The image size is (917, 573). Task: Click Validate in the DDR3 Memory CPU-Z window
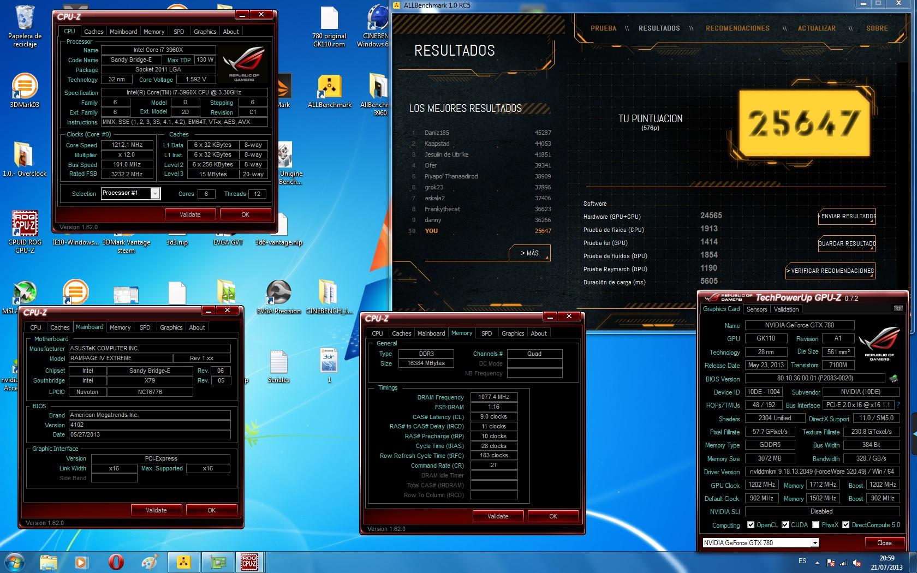pyautogui.click(x=497, y=516)
